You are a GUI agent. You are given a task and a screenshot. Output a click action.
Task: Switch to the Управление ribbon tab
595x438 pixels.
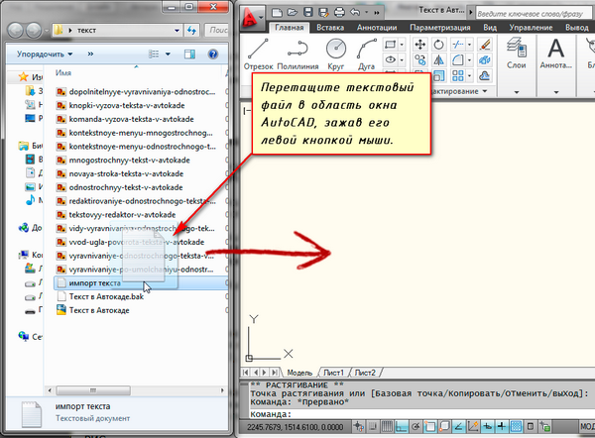531,28
